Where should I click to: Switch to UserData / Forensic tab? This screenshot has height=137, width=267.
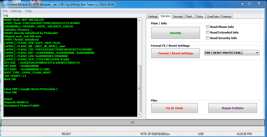click(219, 16)
